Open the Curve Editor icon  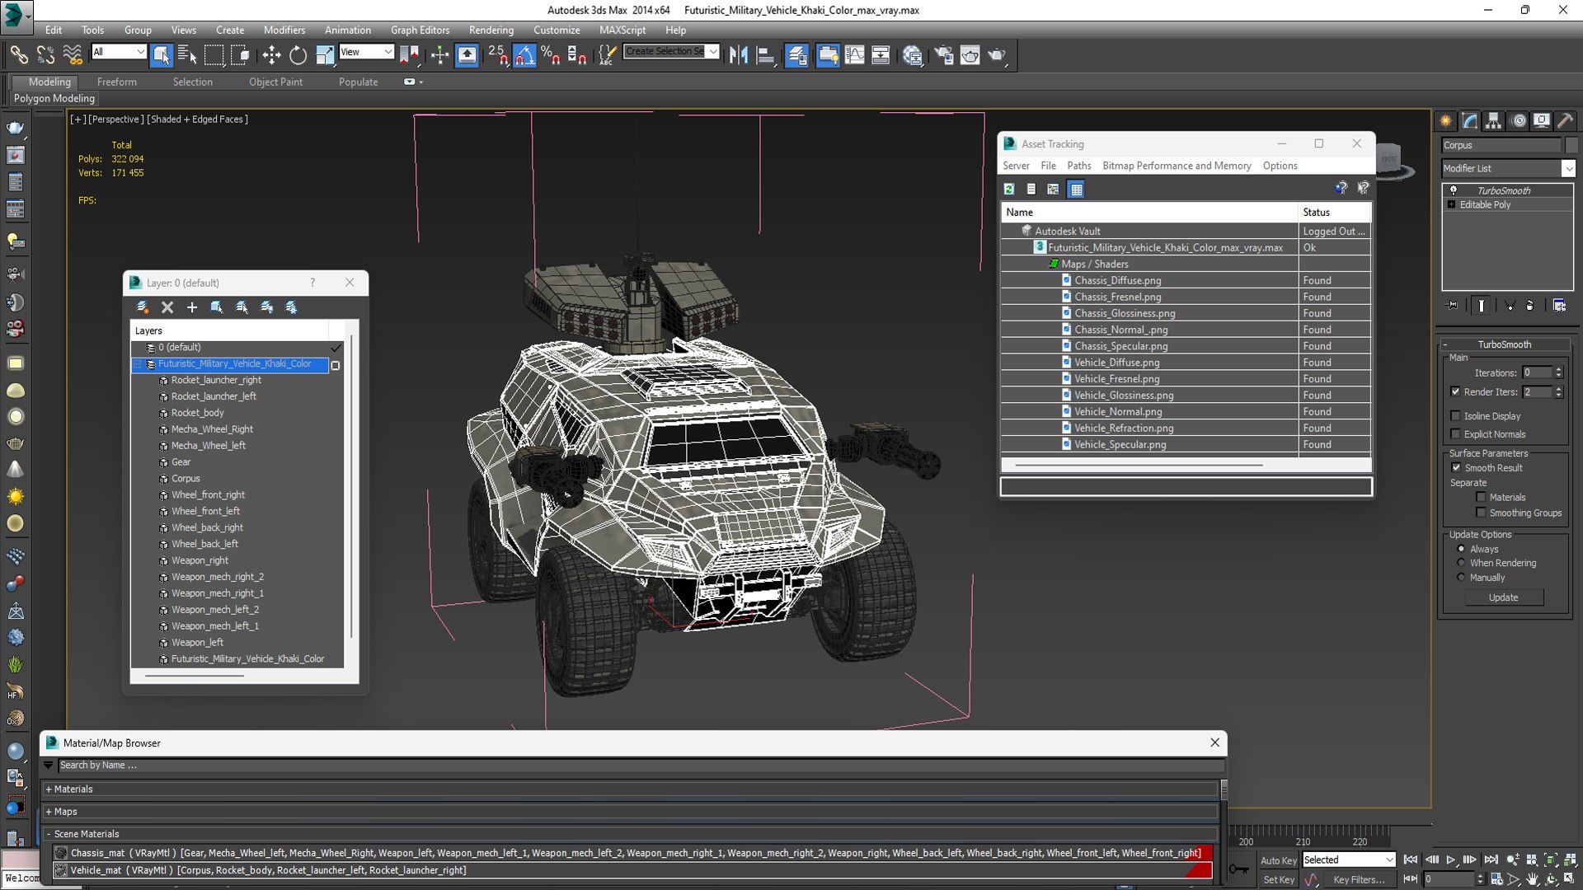coord(855,55)
